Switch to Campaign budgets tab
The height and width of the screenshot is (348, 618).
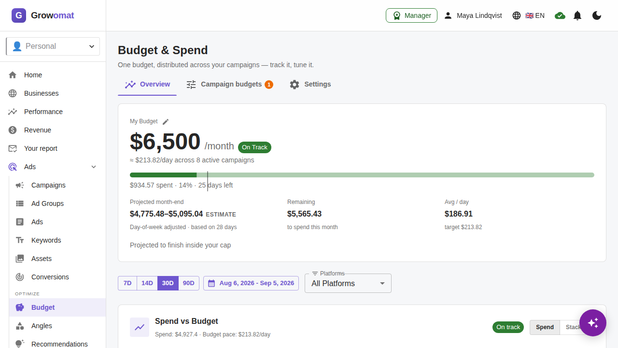[230, 85]
